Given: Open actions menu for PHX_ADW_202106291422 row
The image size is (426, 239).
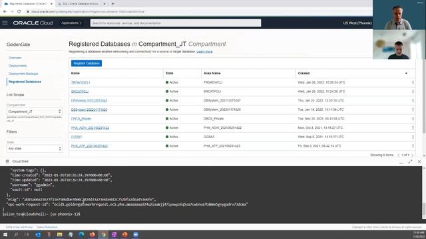Looking at the screenshot, I should click(413, 127).
